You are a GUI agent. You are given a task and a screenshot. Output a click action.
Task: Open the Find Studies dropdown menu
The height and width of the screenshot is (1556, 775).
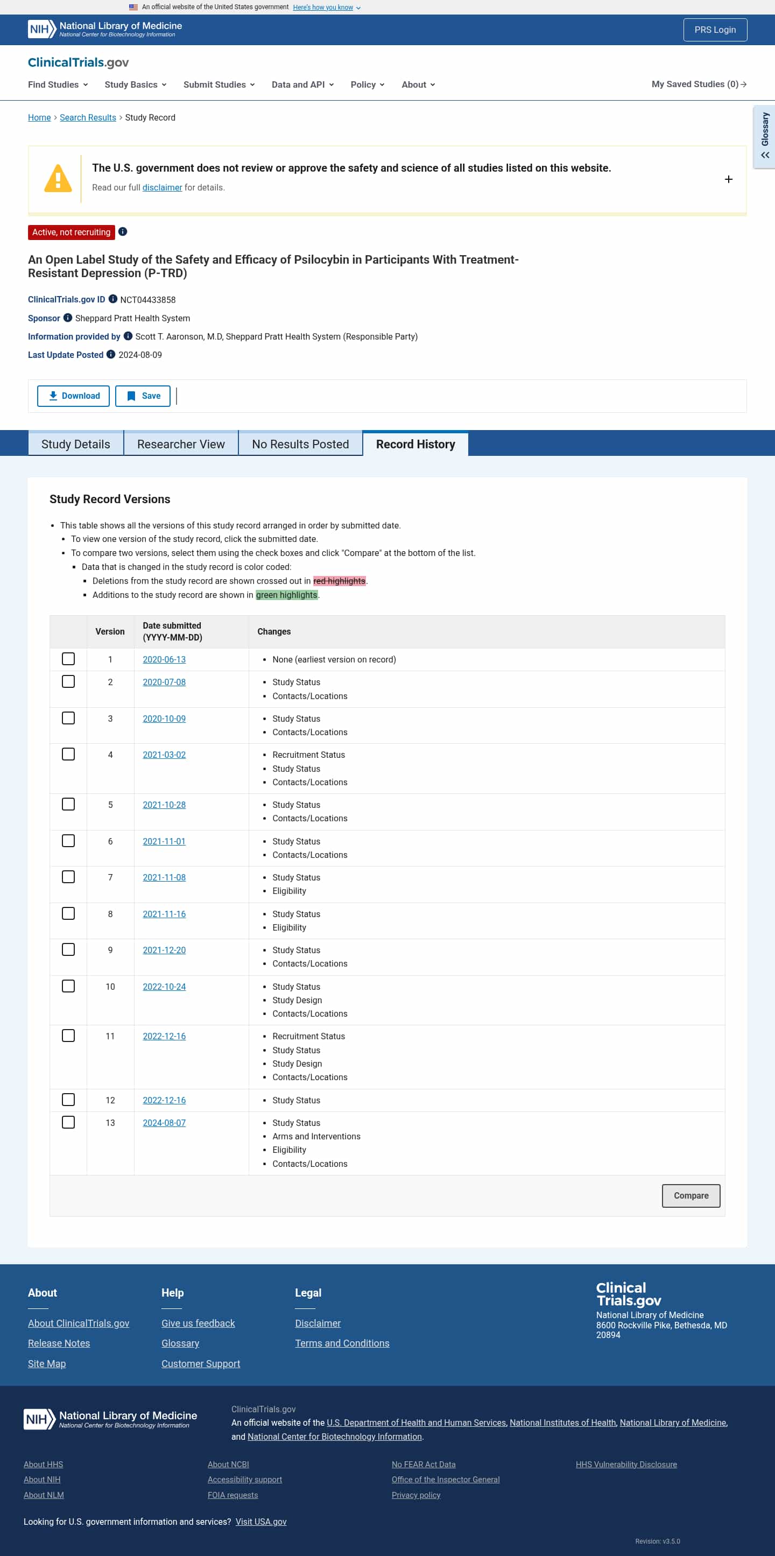click(x=58, y=85)
